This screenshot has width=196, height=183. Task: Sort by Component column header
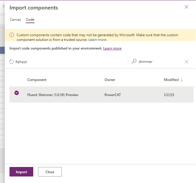click(37, 80)
